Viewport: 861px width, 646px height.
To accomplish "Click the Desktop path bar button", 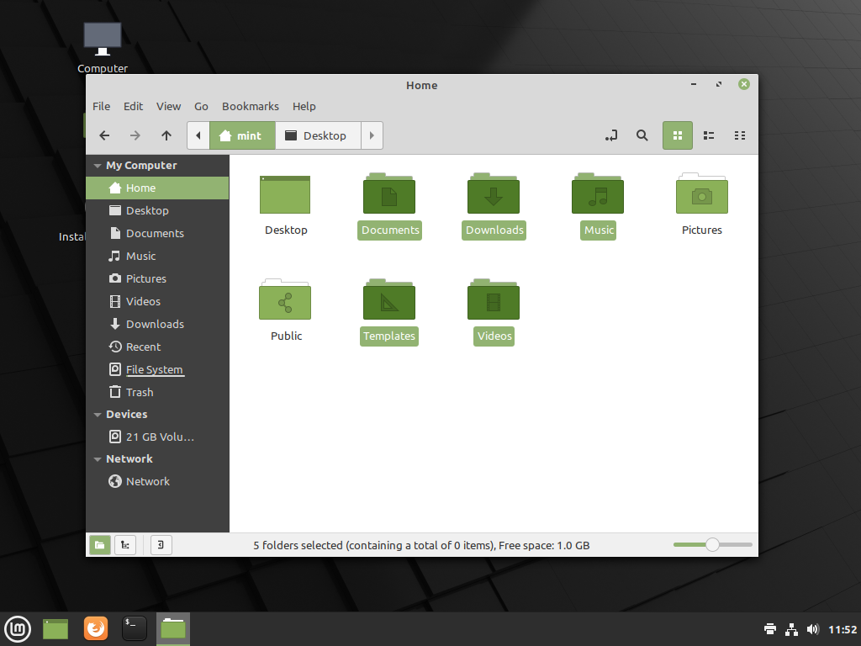I will (317, 135).
